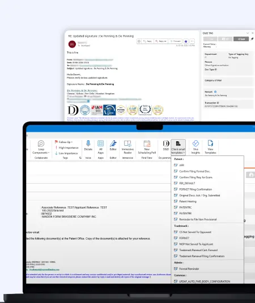Click the Transaction ID value text
The image size is (255, 303).
click(x=221, y=106)
